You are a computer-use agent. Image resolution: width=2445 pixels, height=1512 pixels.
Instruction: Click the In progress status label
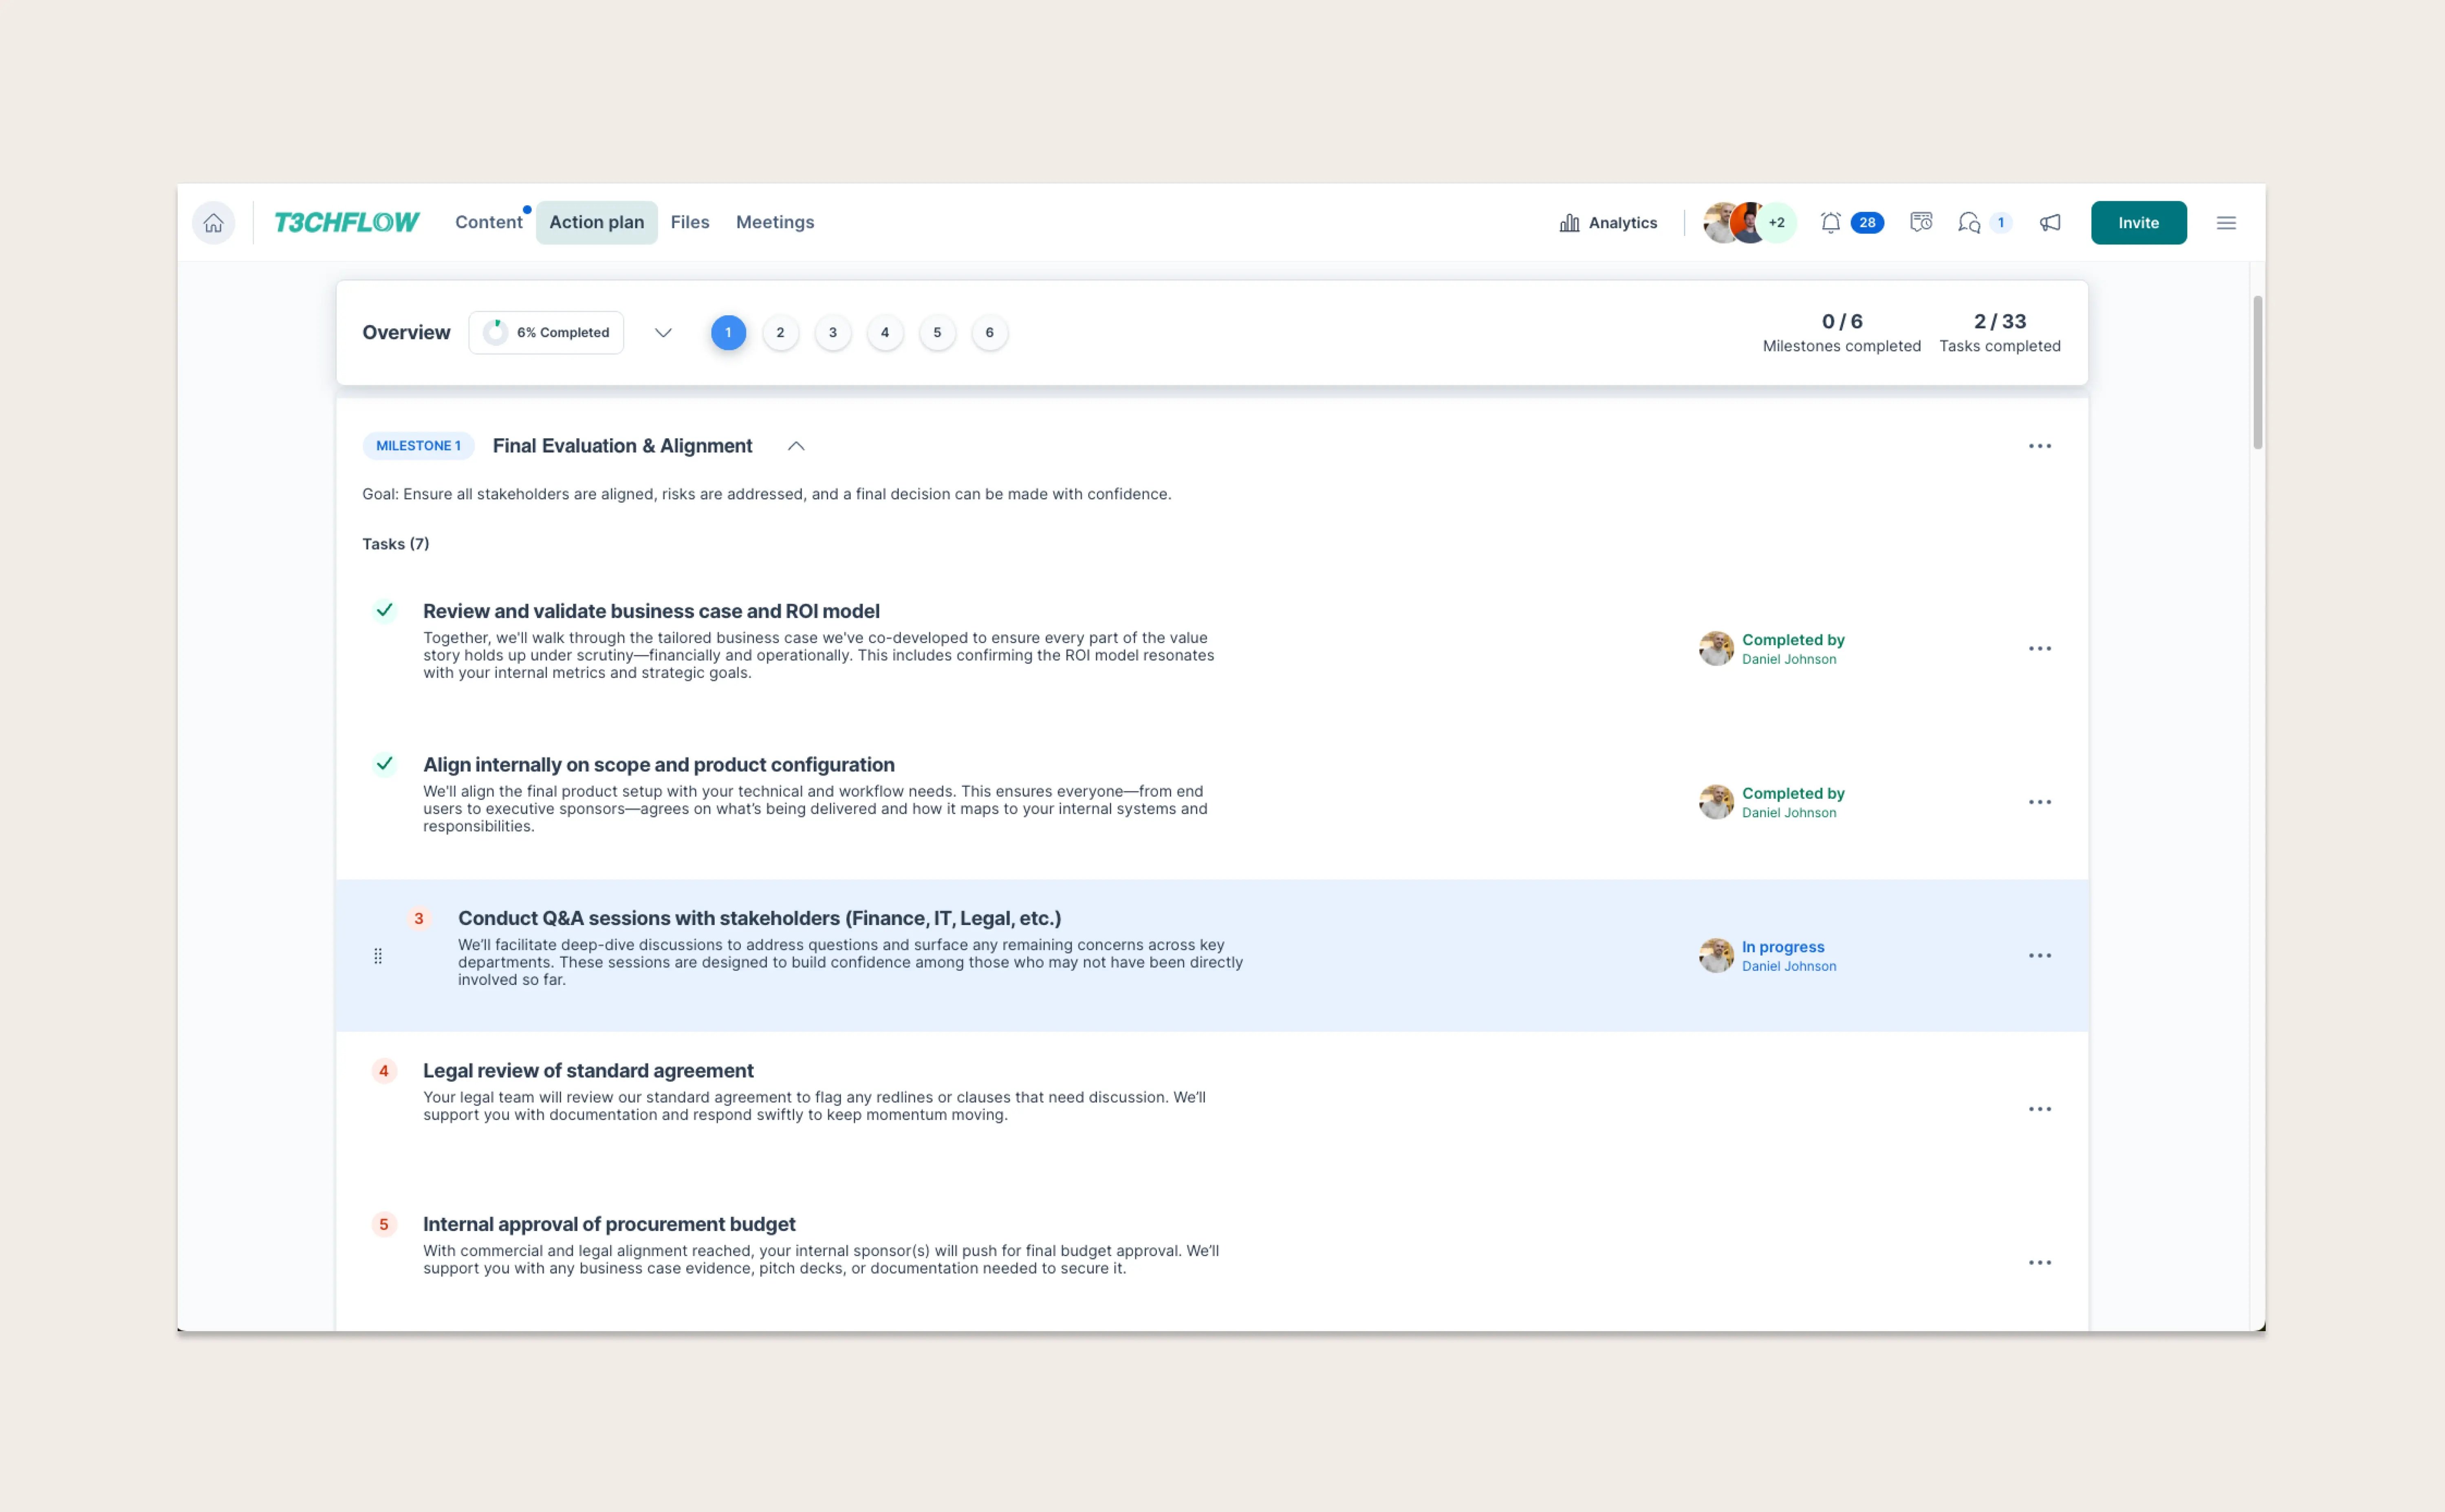point(1783,947)
